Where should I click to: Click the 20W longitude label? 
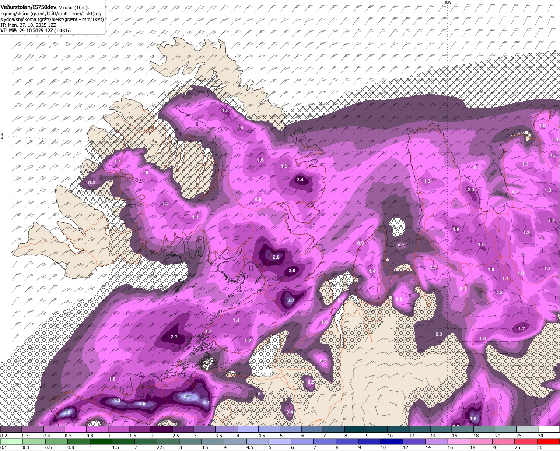447,2
